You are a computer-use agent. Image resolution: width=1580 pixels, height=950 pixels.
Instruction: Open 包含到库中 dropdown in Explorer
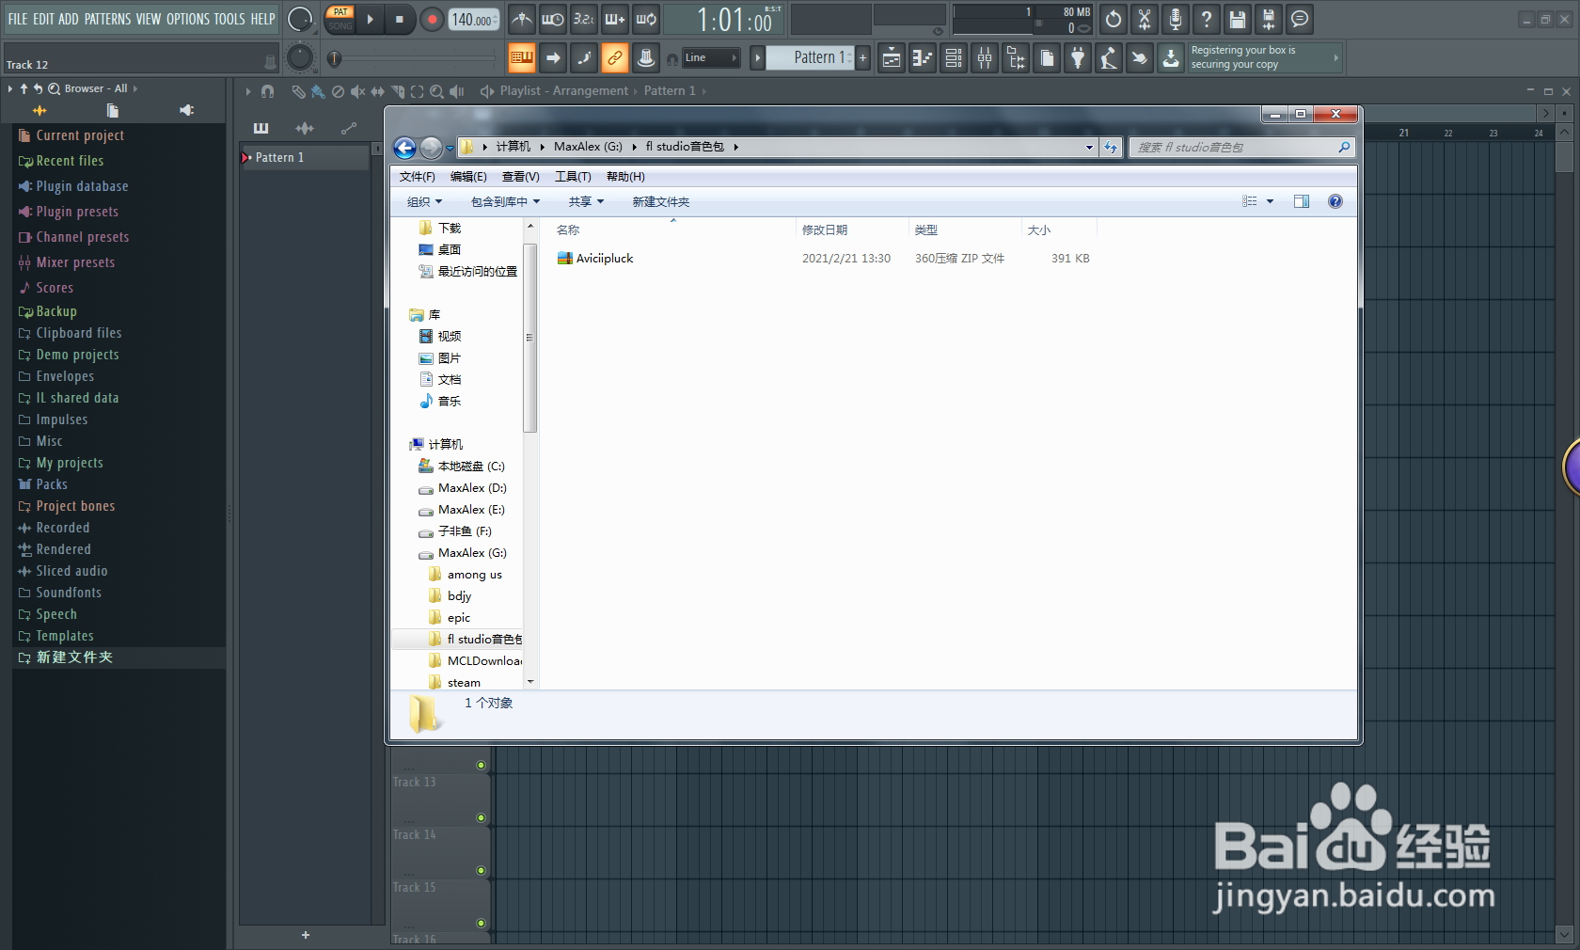pyautogui.click(x=505, y=201)
